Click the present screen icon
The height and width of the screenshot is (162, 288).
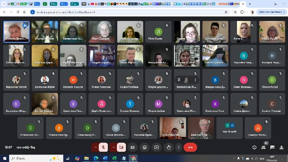(157, 147)
